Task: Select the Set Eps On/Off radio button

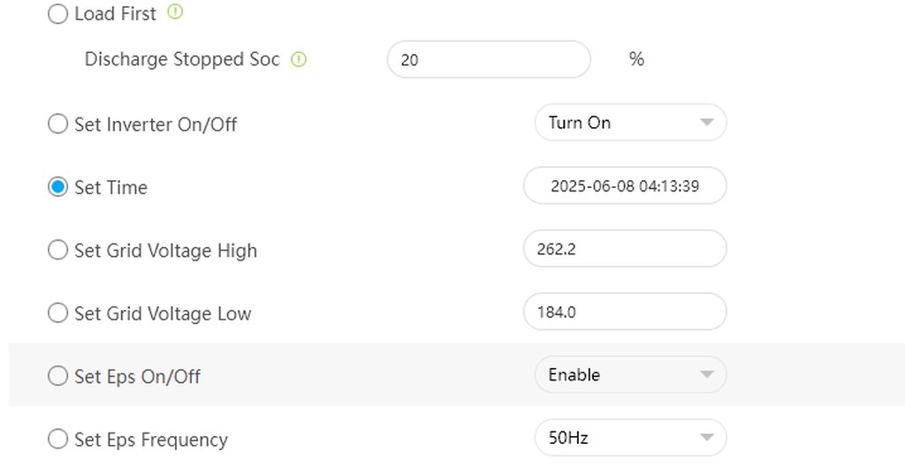Action: pyautogui.click(x=57, y=376)
